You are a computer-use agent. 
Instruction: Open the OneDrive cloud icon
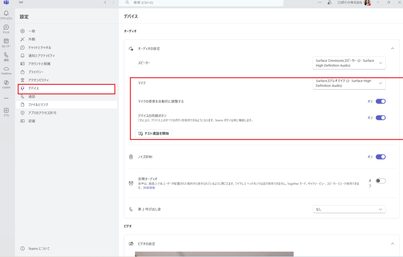(6, 70)
